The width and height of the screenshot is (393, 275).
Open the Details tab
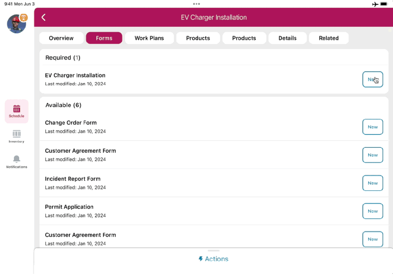(x=287, y=38)
